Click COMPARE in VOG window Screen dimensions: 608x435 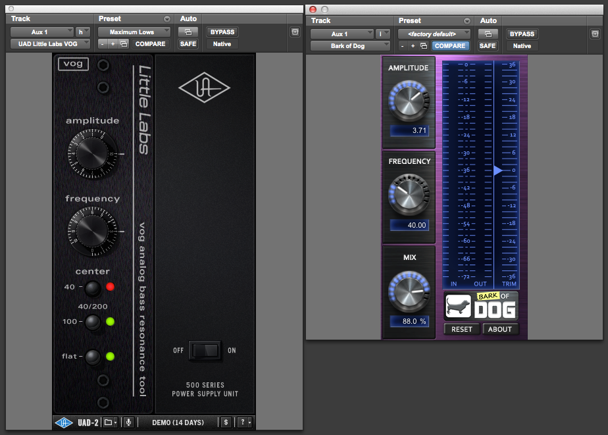point(151,44)
